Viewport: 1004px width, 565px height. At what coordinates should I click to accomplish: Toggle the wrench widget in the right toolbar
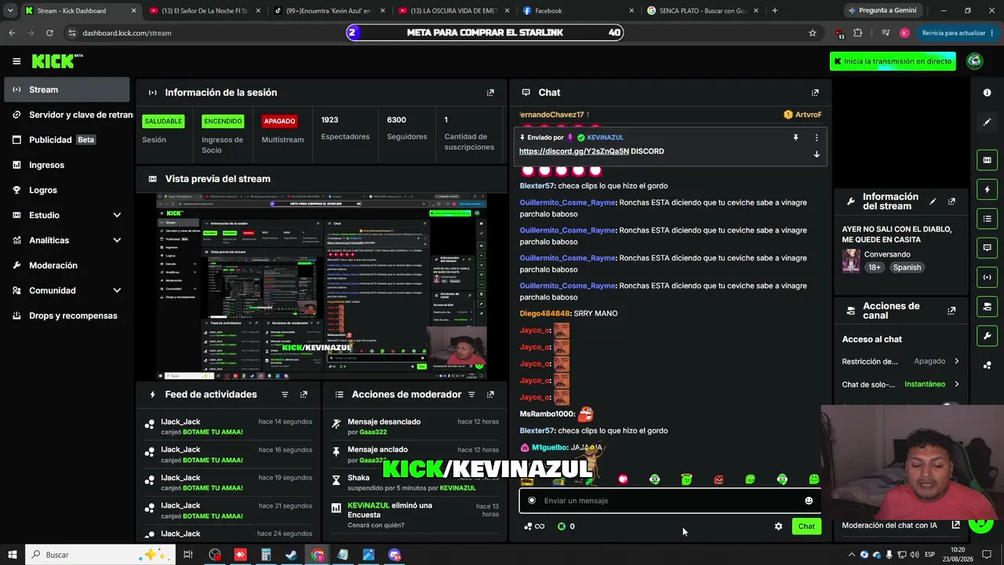pos(987,336)
